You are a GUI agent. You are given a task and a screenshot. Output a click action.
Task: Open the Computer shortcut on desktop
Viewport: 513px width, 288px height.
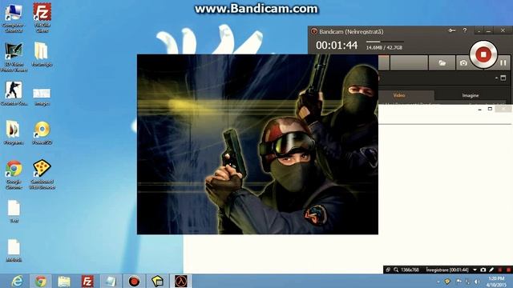(x=14, y=18)
